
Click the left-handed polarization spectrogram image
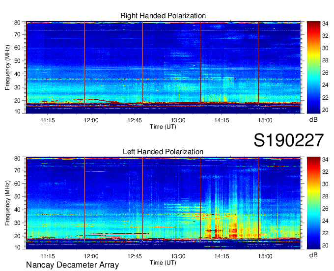(x=163, y=203)
